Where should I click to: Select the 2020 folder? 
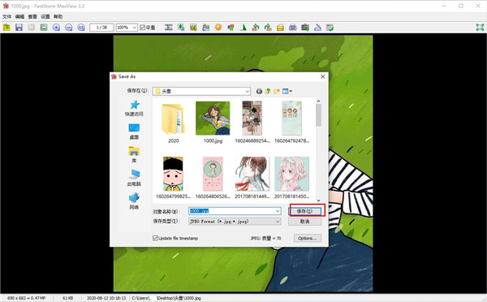point(174,123)
